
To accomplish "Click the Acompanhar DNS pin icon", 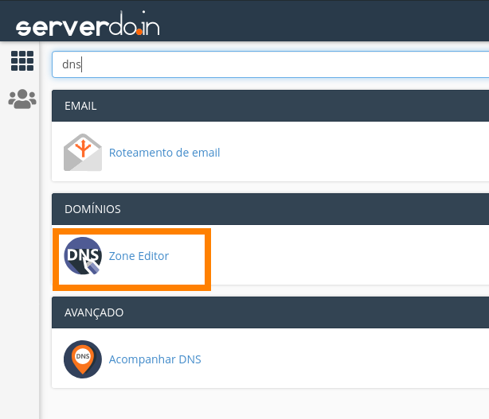I will (83, 359).
